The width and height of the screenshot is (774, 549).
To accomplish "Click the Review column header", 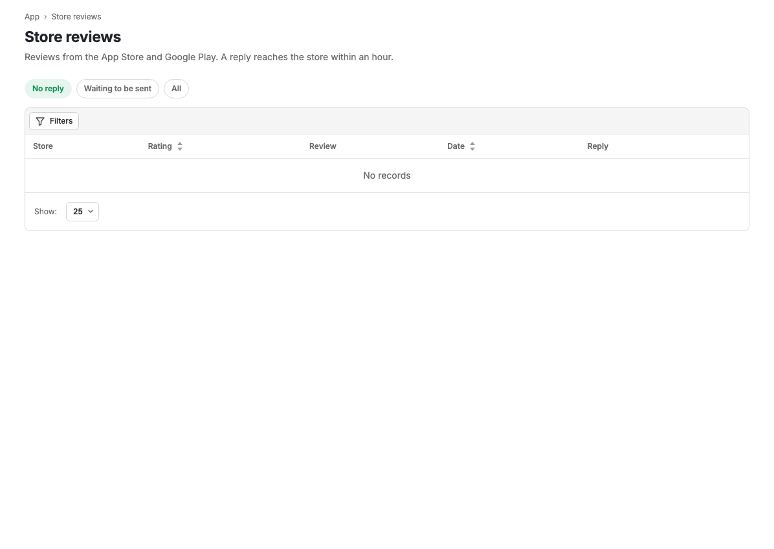I will [x=323, y=146].
